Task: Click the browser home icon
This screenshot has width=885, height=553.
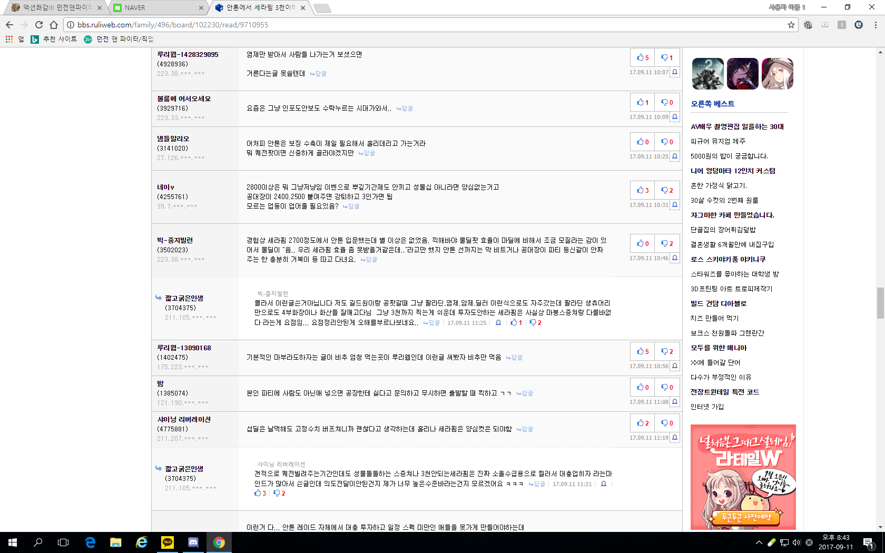Action: click(54, 25)
